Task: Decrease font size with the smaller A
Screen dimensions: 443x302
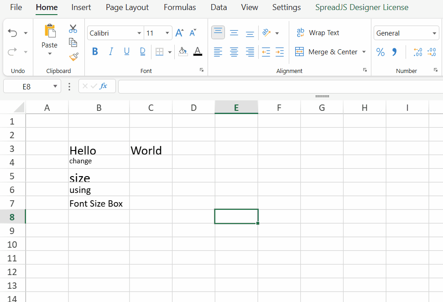Action: pyautogui.click(x=193, y=33)
